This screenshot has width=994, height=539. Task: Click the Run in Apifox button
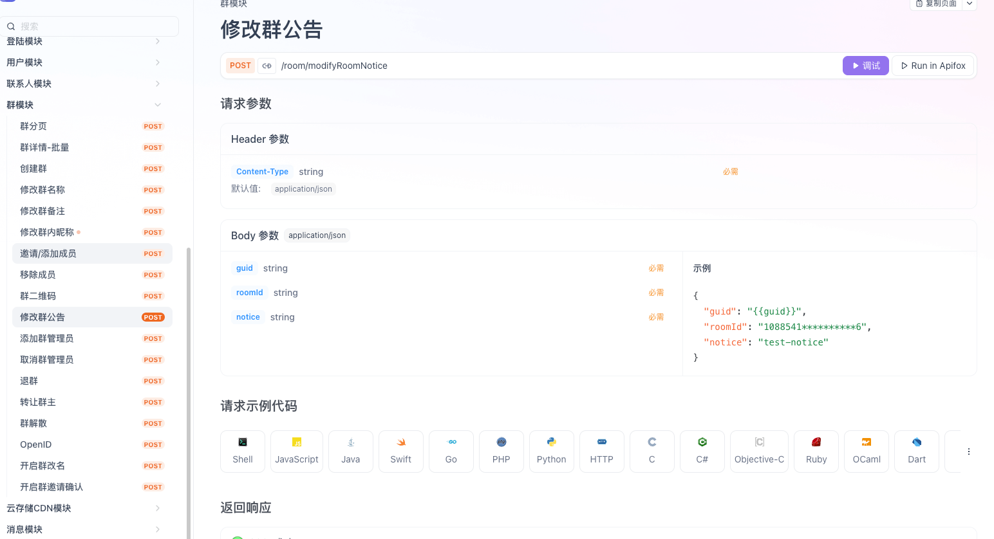pyautogui.click(x=932, y=65)
